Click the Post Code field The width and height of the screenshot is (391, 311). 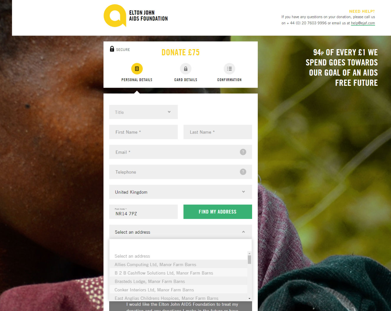(143, 212)
